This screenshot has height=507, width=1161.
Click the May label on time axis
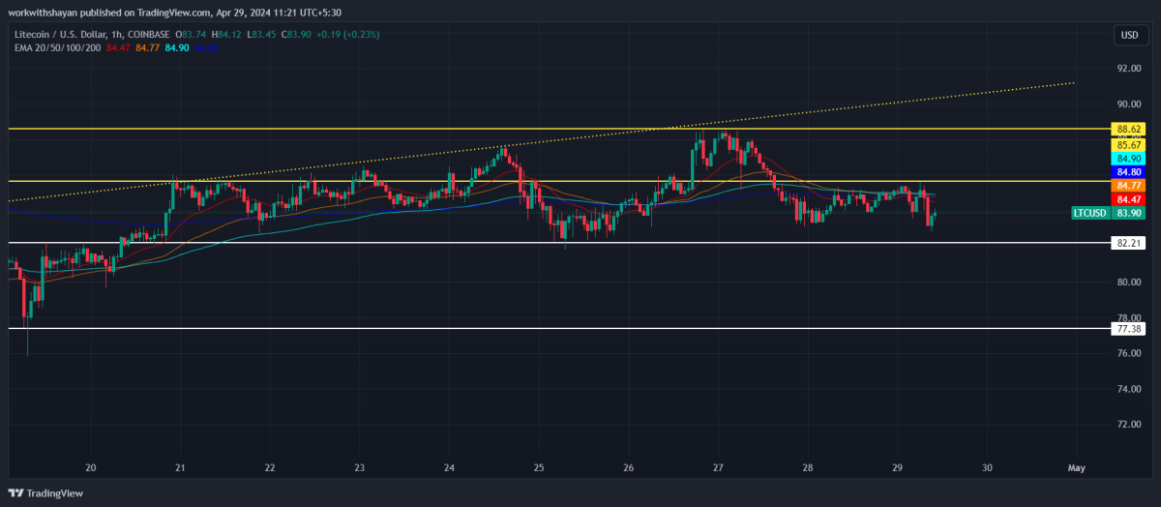coord(1076,467)
